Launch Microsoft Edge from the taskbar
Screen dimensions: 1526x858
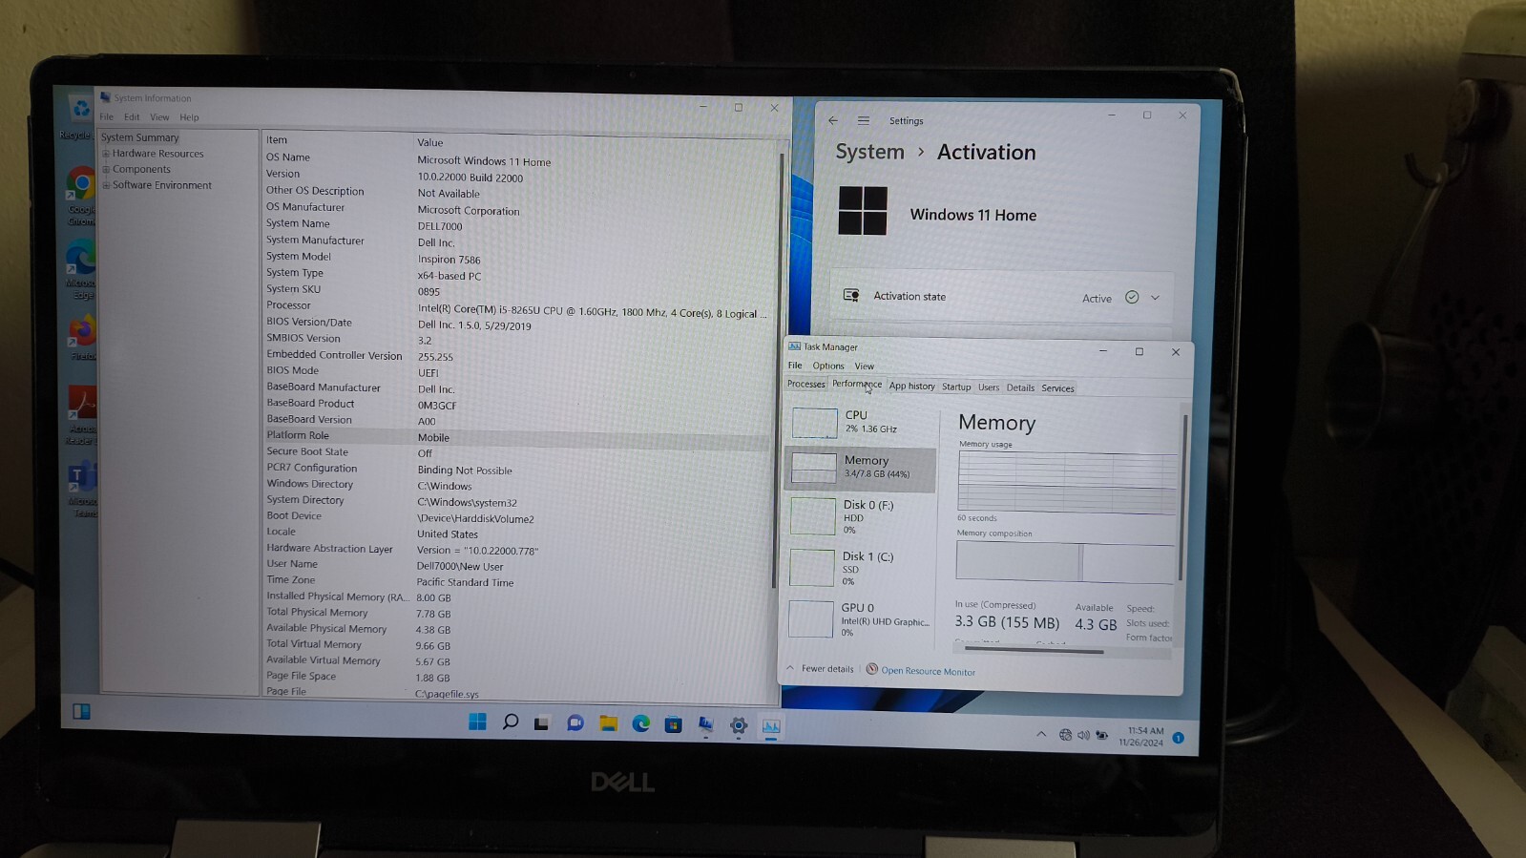click(x=640, y=724)
